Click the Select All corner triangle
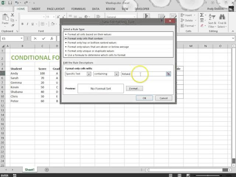The height and width of the screenshot is (177, 236). click(x=3, y=46)
